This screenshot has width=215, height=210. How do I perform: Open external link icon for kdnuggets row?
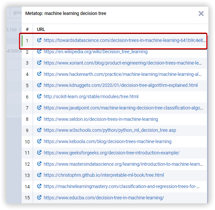pyautogui.click(x=39, y=85)
